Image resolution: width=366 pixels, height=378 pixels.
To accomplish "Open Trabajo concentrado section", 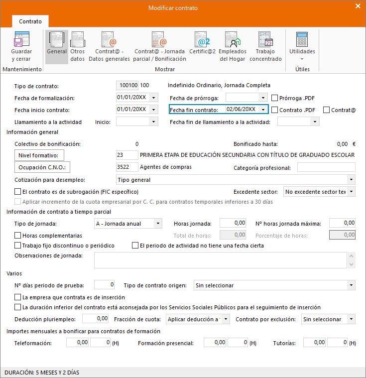I will [265, 47].
